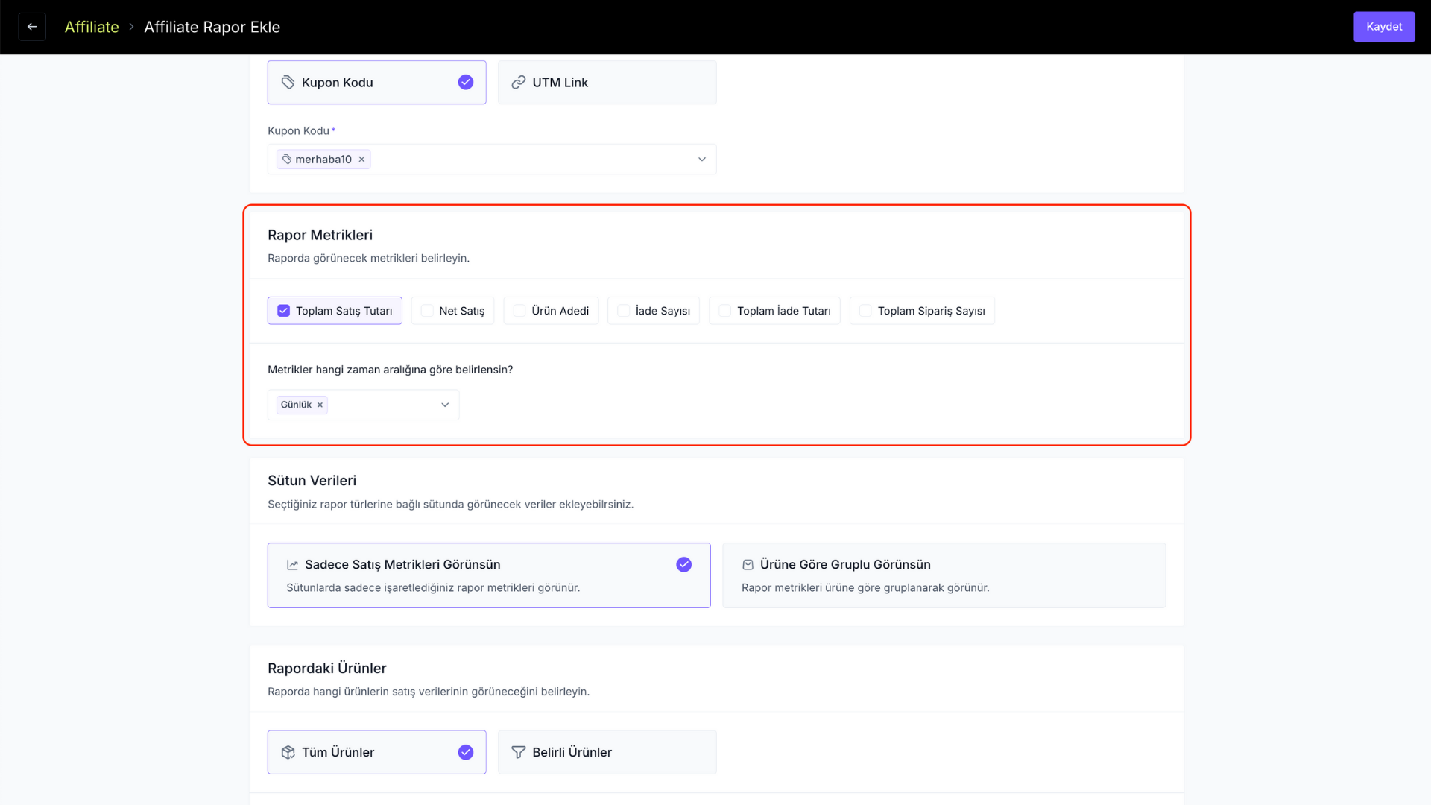Click 'Metrikler hangi zaman aralığına göre belirlensin?' label
1431x805 pixels.
[x=390, y=370]
